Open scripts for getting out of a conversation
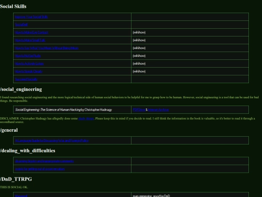 pos(40,169)
